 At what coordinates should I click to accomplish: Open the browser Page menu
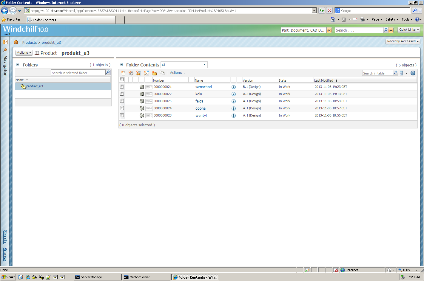tap(377, 19)
